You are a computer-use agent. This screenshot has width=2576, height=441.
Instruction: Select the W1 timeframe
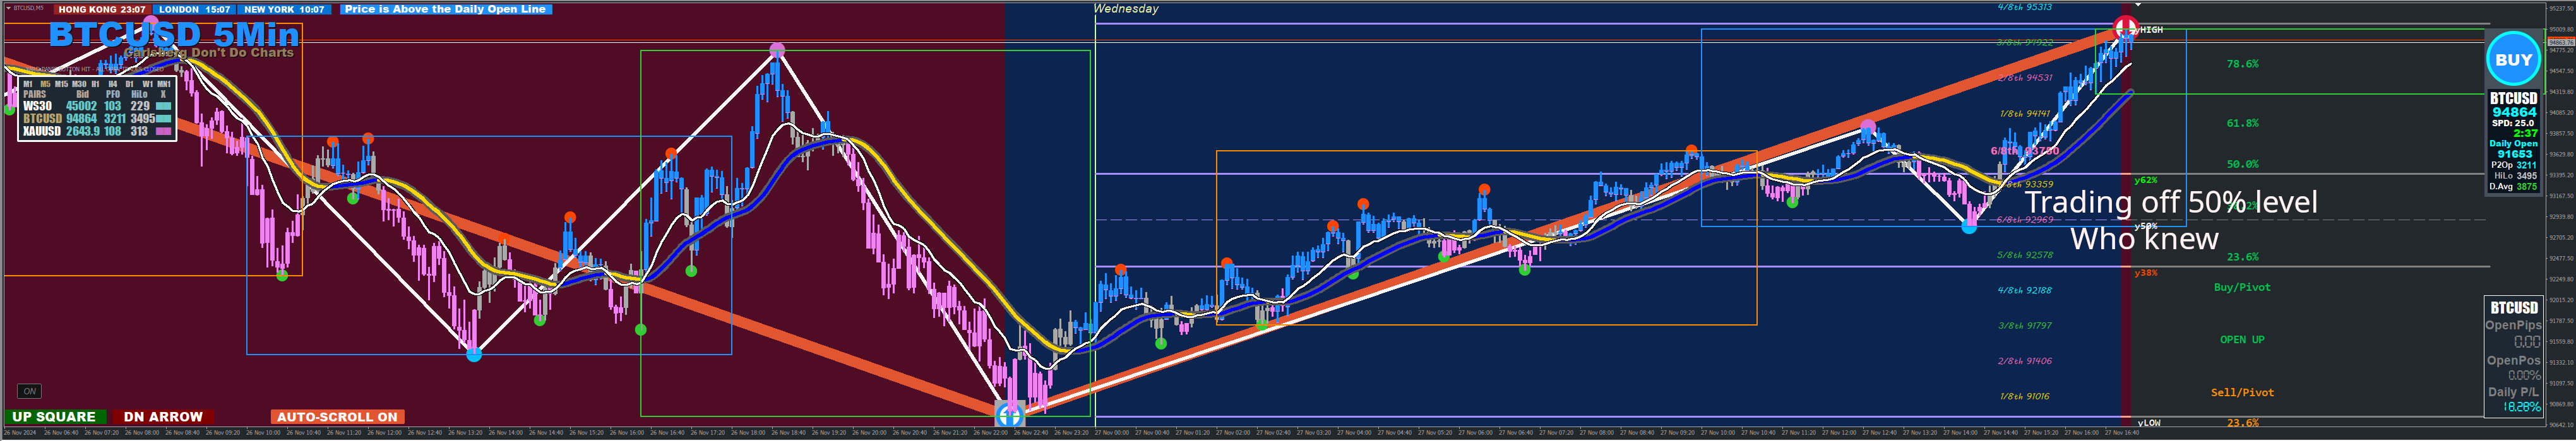click(147, 84)
